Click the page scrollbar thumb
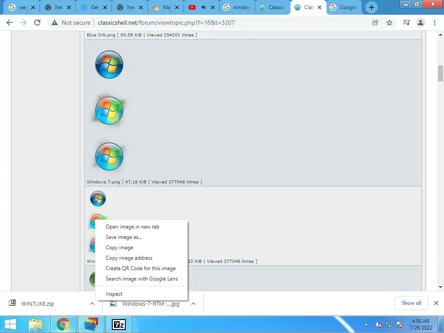Screen dimensions: 444x333 click(441, 73)
